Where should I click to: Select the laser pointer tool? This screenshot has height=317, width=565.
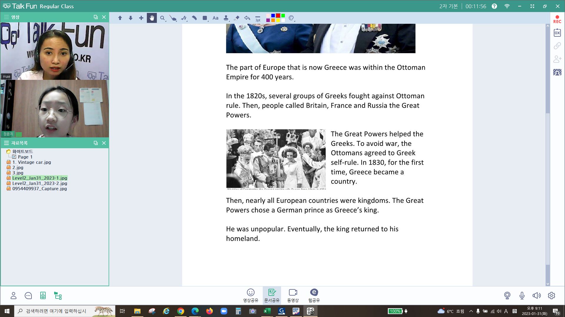pos(173,18)
